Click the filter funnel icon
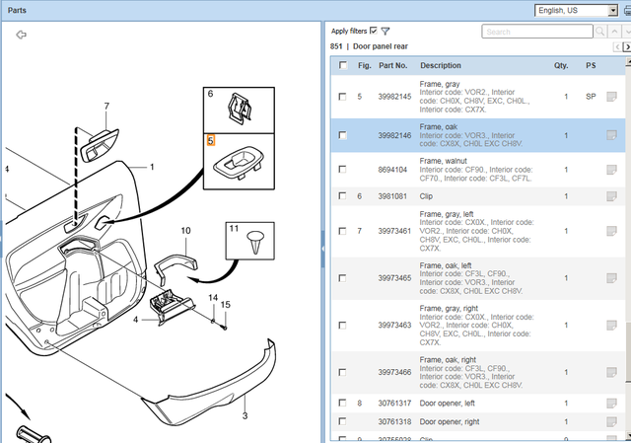Viewport: 631px width, 443px height. coord(386,32)
